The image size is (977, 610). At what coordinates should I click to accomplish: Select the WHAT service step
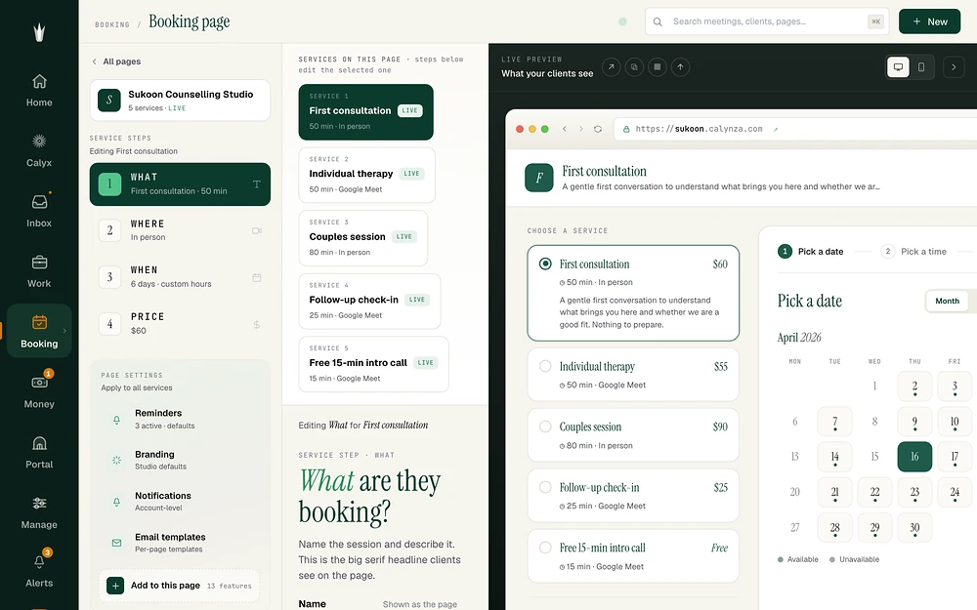[x=180, y=184]
